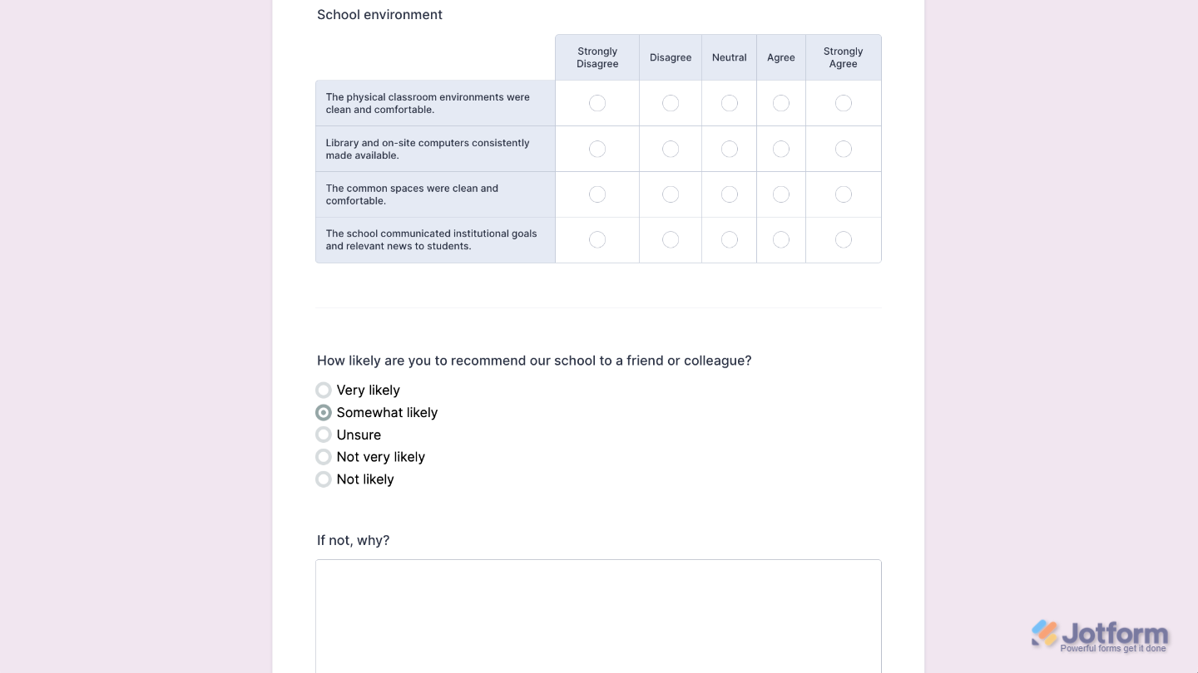Choose Not likely for recommendation question
Viewport: 1198px width, 673px height.
(x=324, y=479)
